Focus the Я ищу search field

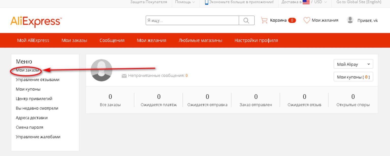[192, 20]
